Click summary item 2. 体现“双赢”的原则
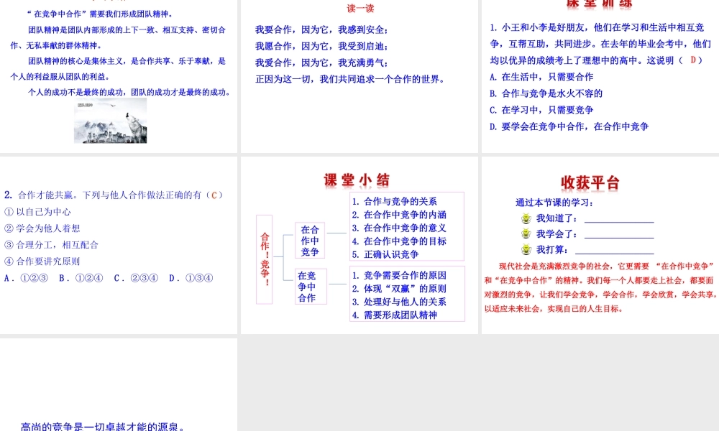 (399, 289)
